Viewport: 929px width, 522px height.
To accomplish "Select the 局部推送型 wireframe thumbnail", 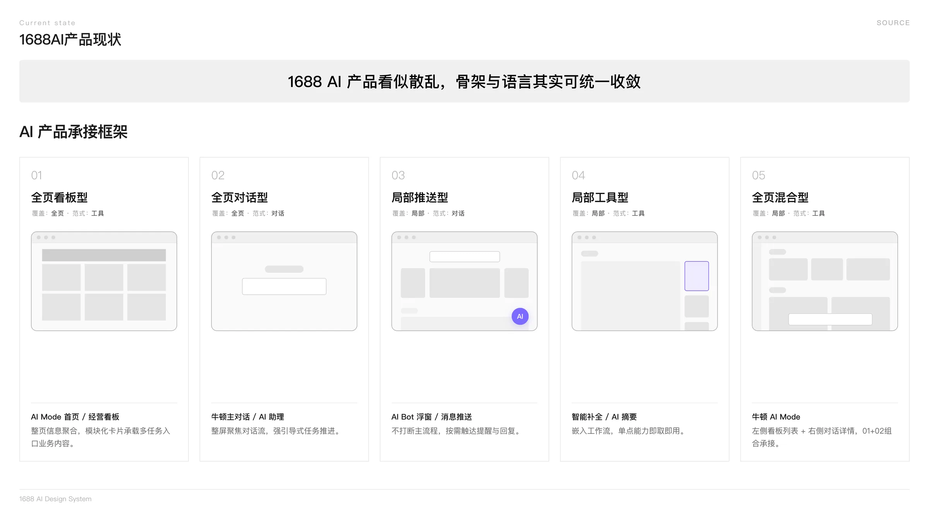I will coord(464,281).
